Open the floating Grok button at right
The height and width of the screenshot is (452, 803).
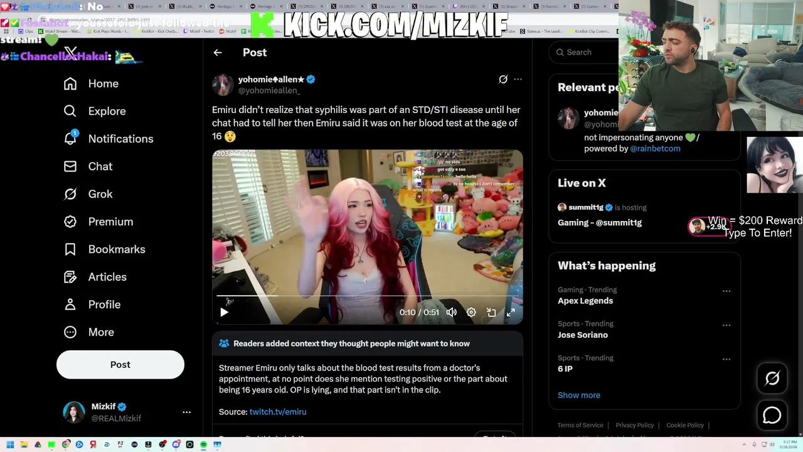[x=772, y=378]
